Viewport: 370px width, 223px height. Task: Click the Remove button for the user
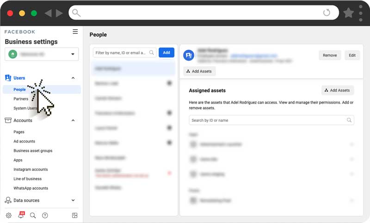point(330,55)
